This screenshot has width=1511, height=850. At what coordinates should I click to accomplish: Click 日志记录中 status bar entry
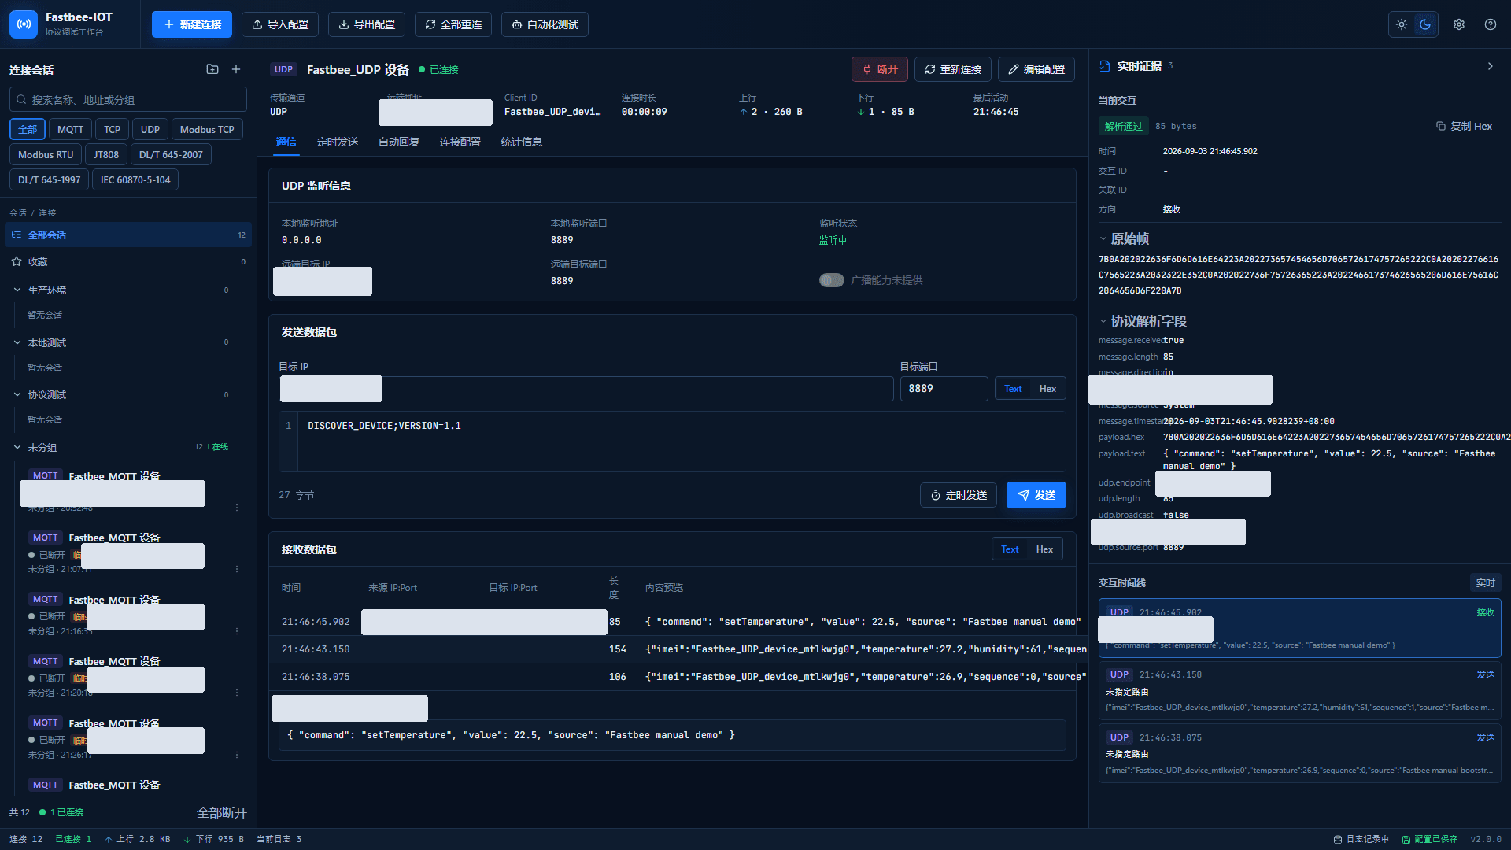[1361, 839]
